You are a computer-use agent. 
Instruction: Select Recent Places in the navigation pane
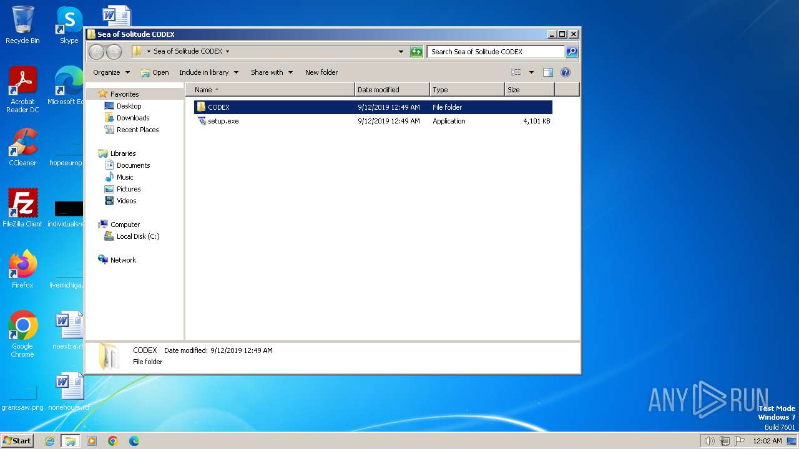pyautogui.click(x=137, y=130)
